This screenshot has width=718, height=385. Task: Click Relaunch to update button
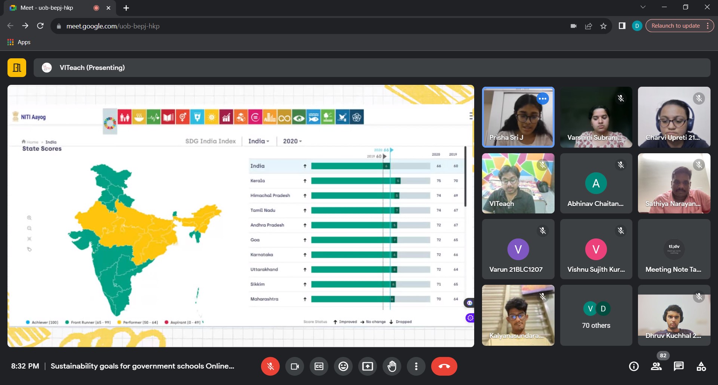point(675,26)
